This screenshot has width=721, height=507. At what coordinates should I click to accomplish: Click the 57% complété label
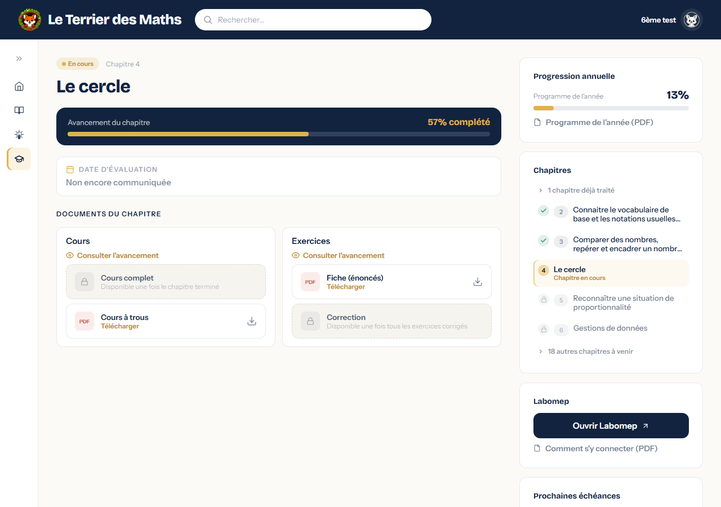coord(459,122)
